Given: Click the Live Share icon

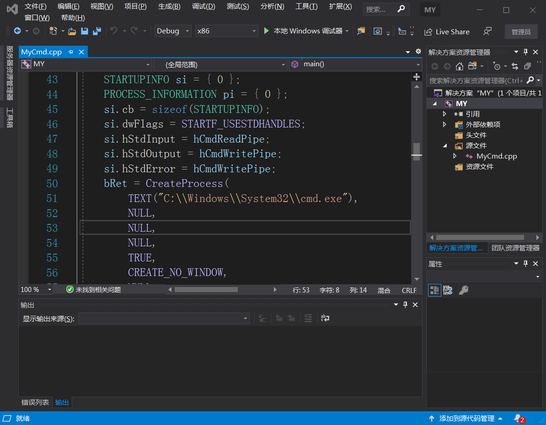Looking at the screenshot, I should pyautogui.click(x=428, y=32).
